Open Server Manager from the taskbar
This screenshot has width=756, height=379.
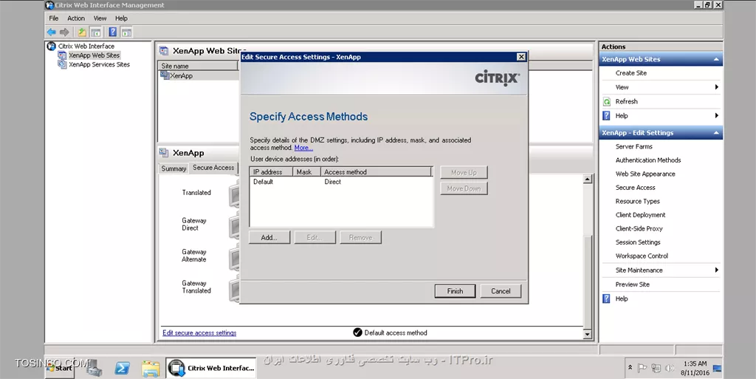point(93,368)
